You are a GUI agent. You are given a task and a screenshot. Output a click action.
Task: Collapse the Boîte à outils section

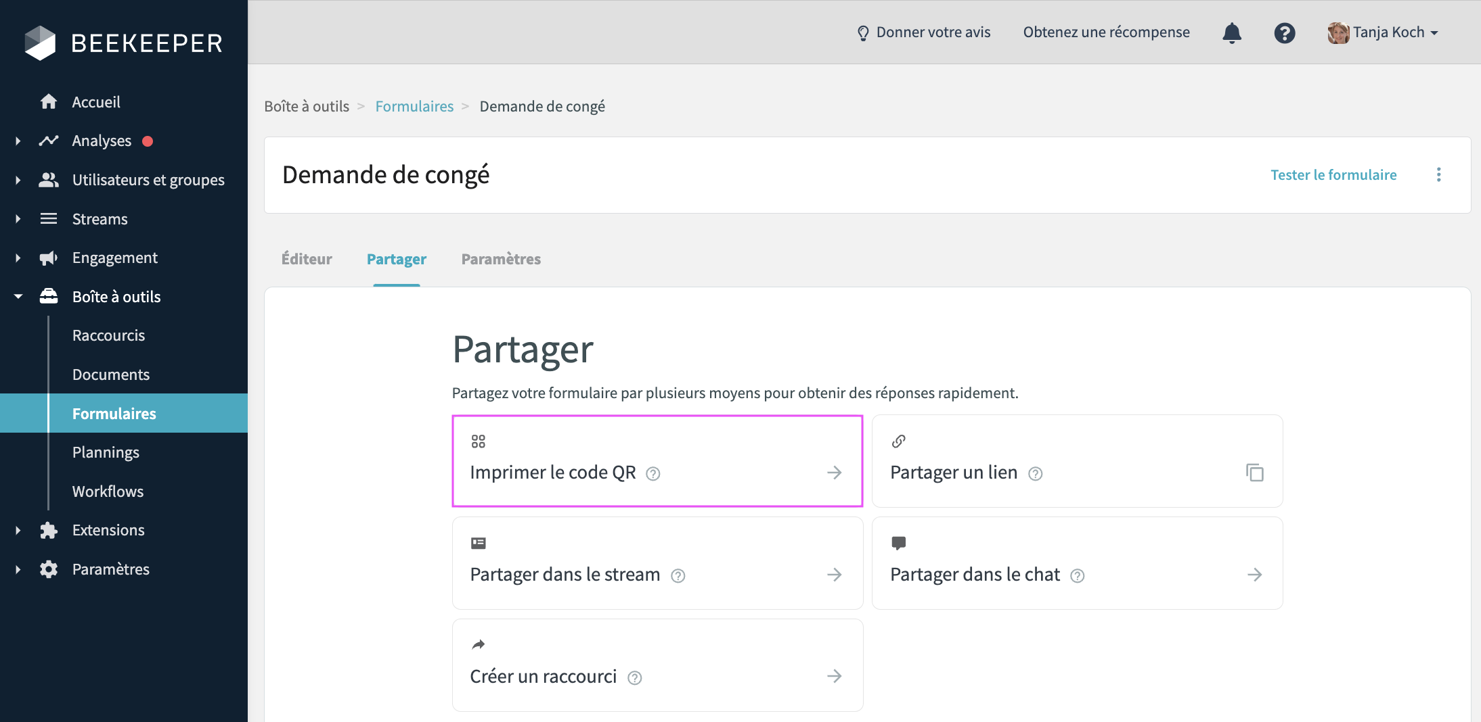[18, 297]
